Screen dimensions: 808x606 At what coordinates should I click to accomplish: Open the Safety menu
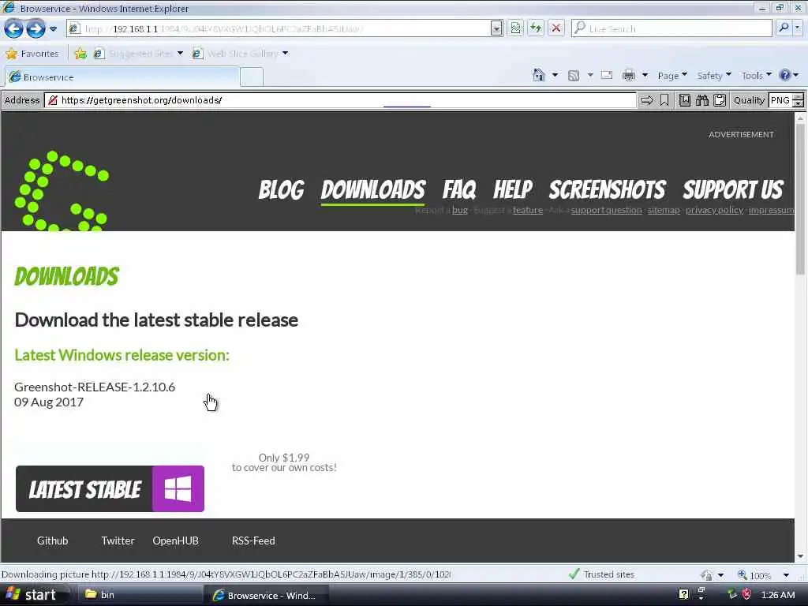tap(713, 76)
